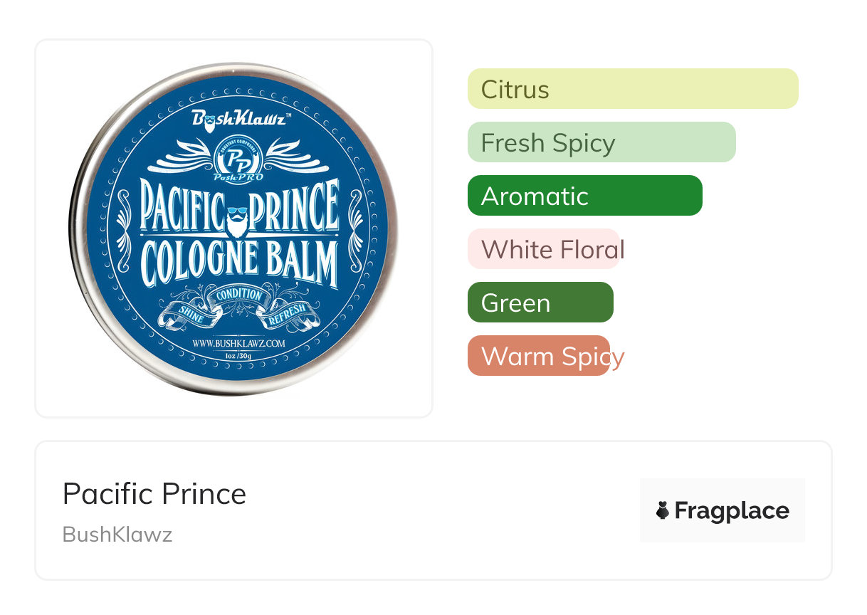Click the Aromatic accord bar
The image size is (867, 615).
click(x=584, y=196)
